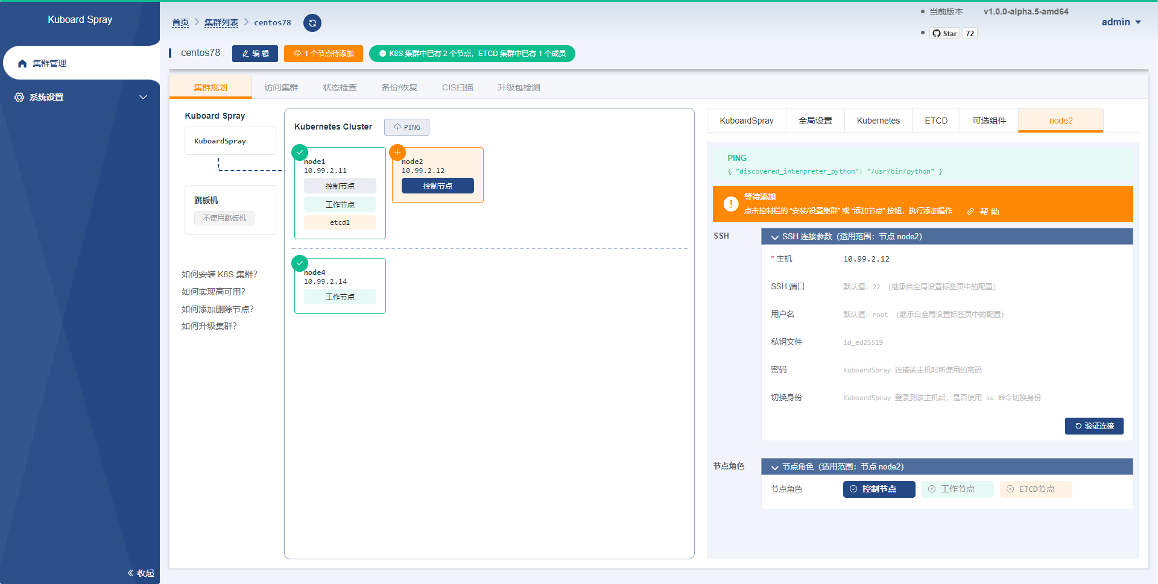Image resolution: width=1158 pixels, height=584 pixels.
Task: Toggle the ETCD节点 role for node2
Action: (1036, 489)
